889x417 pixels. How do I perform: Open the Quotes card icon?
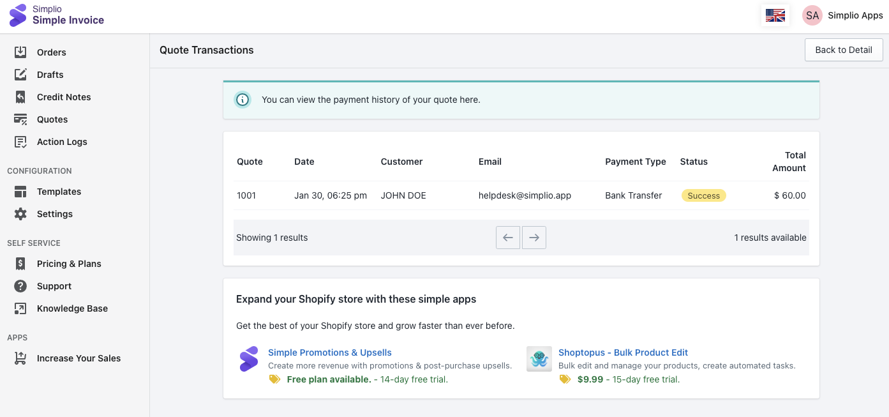20,119
